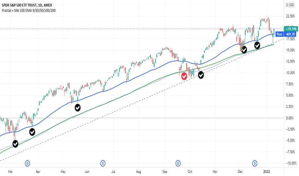Select the Fractal + MA 100 EMA indicator label
Image resolution: width=299 pixels, height=176 pixels.
point(29,11)
